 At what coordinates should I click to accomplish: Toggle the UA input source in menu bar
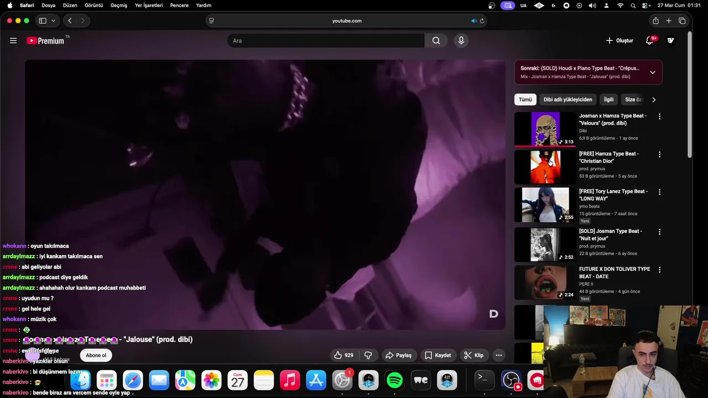(523, 6)
